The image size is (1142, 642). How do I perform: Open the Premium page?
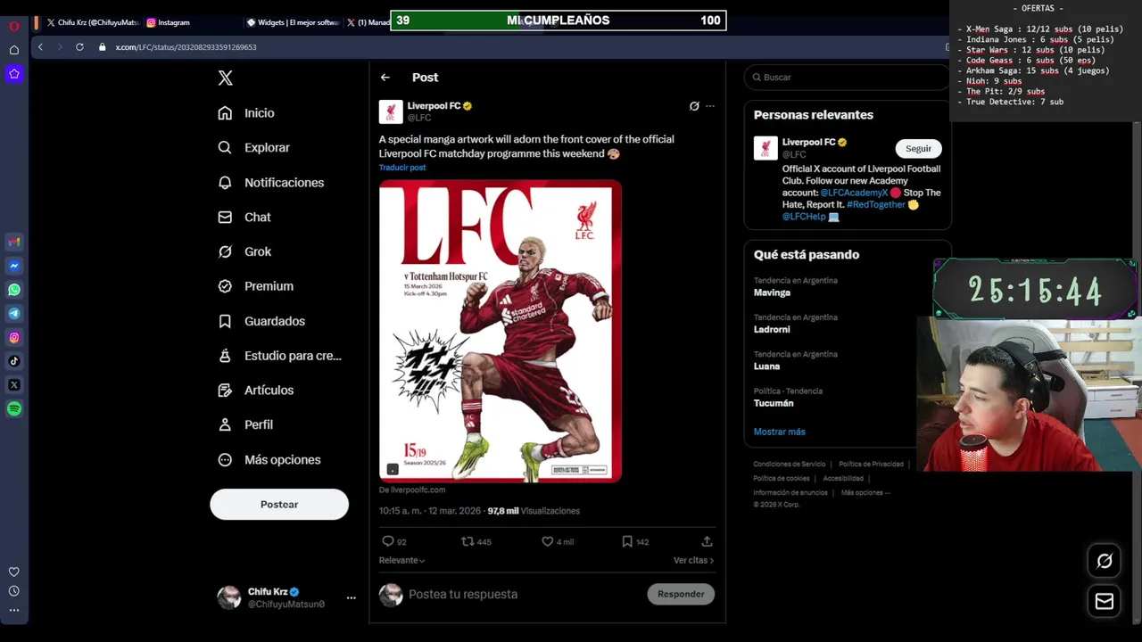coord(256,286)
